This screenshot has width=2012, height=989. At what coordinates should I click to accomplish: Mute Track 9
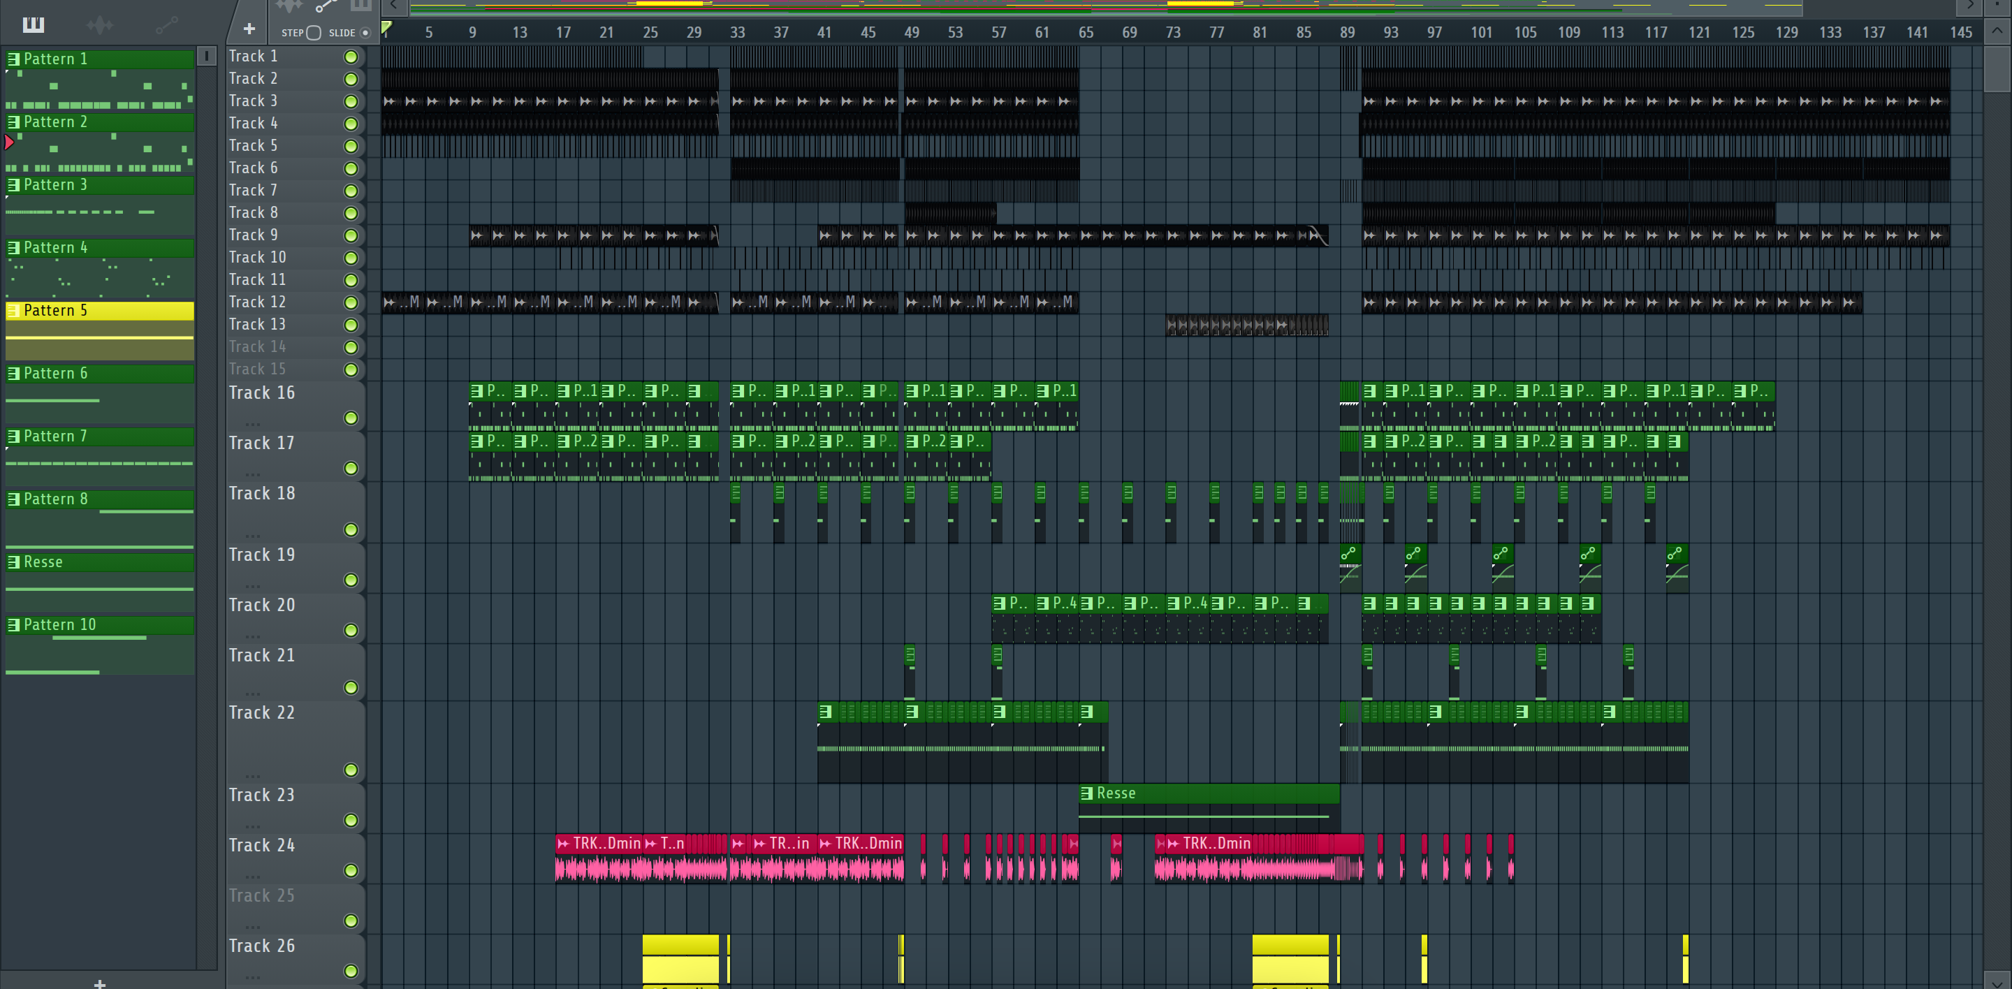pyautogui.click(x=351, y=236)
